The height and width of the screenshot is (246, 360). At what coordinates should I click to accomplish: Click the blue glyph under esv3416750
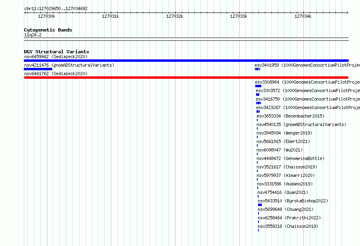[x=258, y=103]
